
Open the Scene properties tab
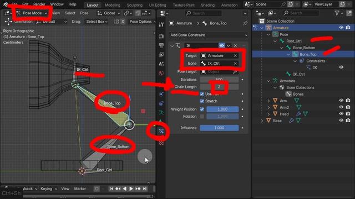[x=161, y=64]
